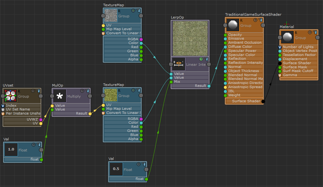Toggle the circular preview button on UVset

point(33,91)
